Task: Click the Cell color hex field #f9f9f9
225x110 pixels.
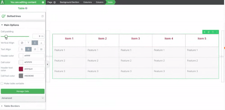Action: coord(34,62)
